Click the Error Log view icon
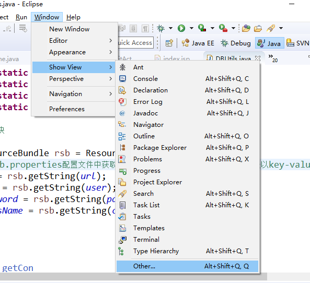Screen dimensions: 310x283 (122, 102)
